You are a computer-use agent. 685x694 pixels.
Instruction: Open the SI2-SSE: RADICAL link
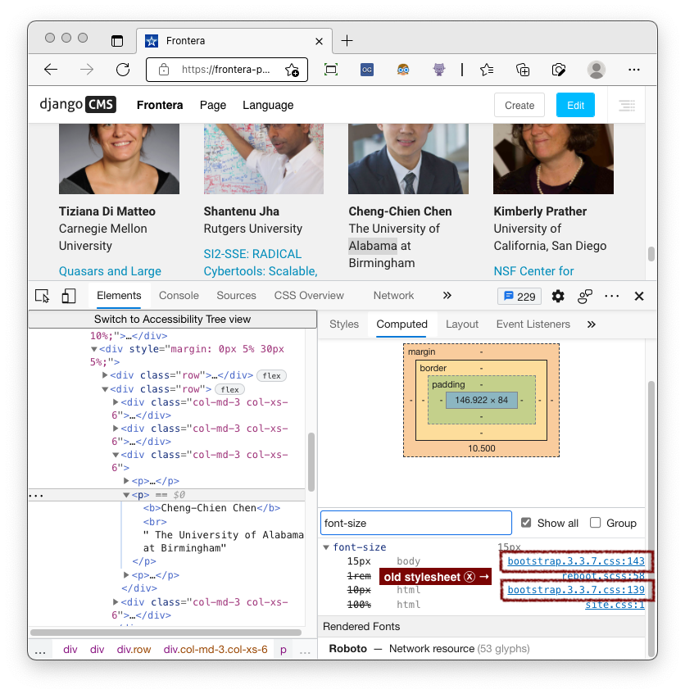pos(252,254)
